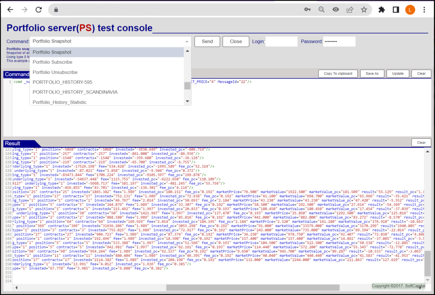Click MessageId="22" text in command editor
The width and height of the screenshot is (435, 295).
pyautogui.click(x=232, y=82)
